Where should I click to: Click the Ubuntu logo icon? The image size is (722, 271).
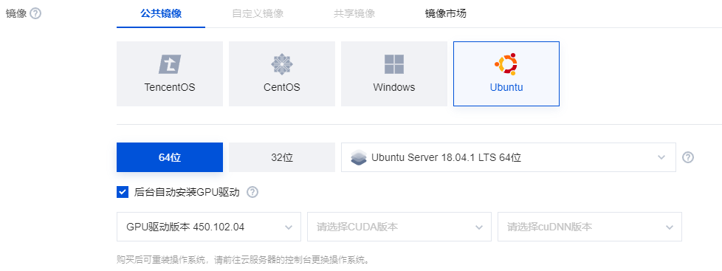coord(506,64)
